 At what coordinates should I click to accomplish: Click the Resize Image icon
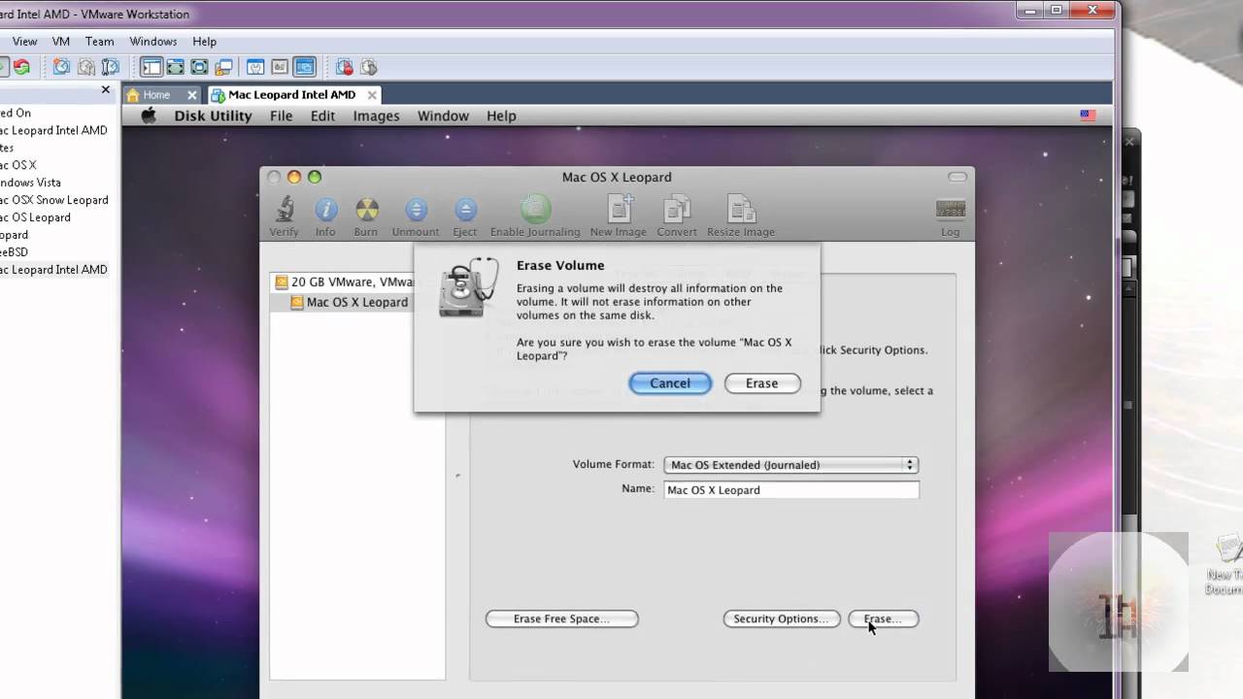coord(741,209)
